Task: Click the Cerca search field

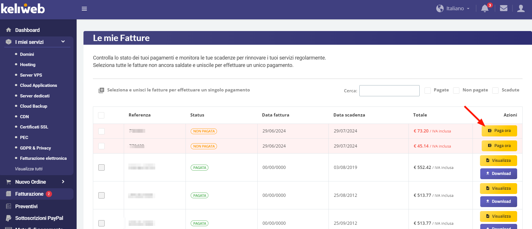Action: pyautogui.click(x=389, y=91)
